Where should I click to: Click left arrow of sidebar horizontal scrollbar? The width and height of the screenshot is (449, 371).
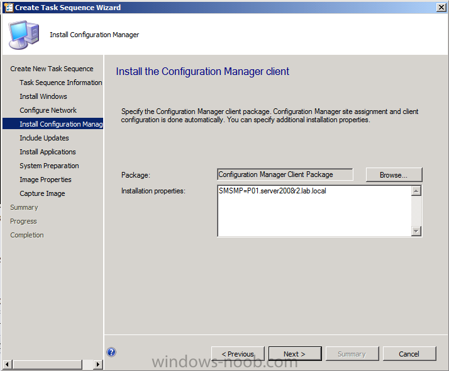(x=7, y=365)
